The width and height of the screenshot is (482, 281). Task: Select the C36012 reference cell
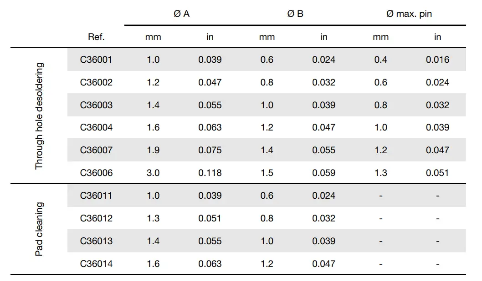pos(96,218)
